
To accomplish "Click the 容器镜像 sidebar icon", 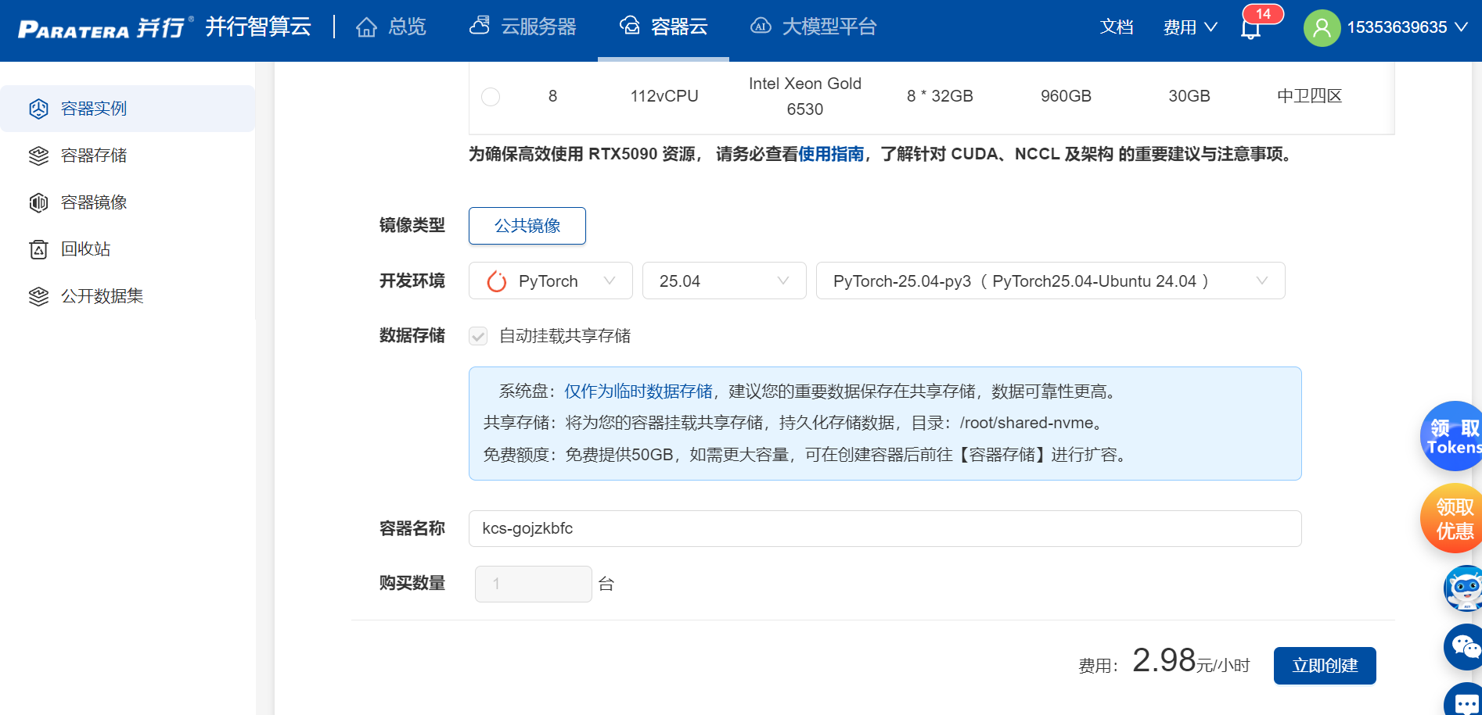I will tap(38, 202).
